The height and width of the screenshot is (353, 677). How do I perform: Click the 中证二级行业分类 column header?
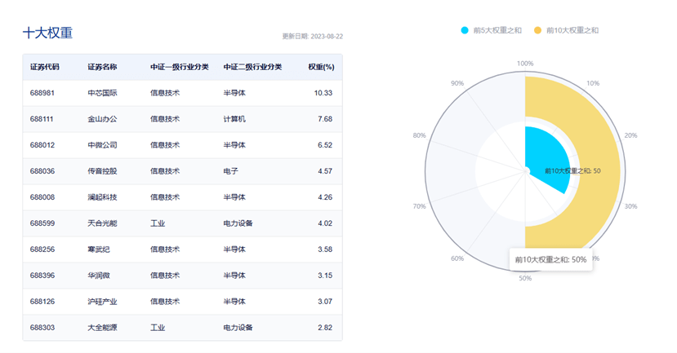pos(251,67)
